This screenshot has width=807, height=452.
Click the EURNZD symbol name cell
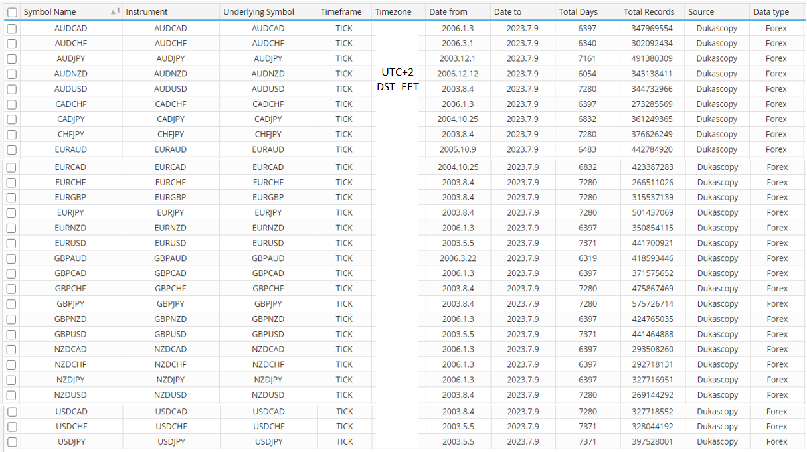tap(71, 228)
